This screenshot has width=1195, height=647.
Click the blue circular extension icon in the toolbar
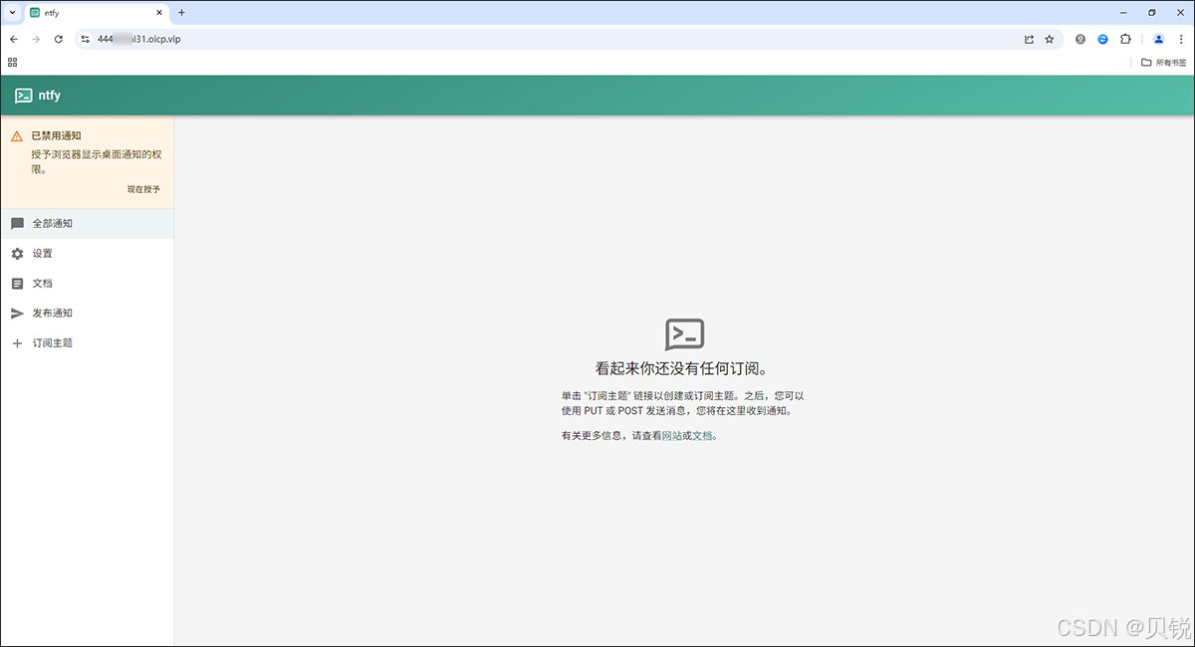pos(1103,39)
